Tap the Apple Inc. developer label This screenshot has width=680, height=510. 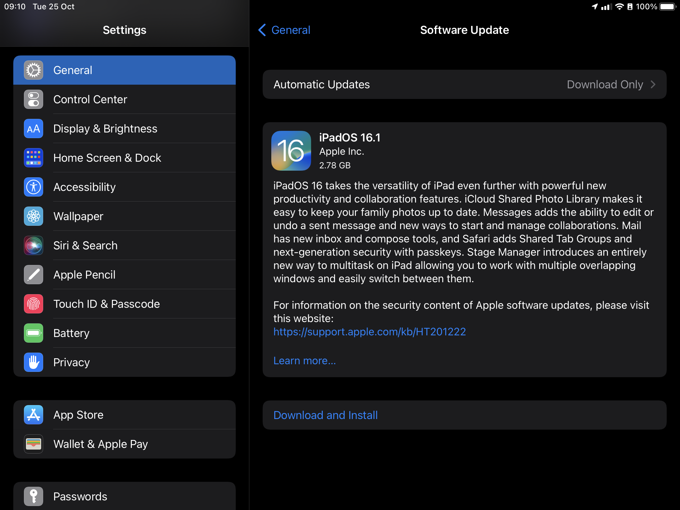tap(342, 151)
